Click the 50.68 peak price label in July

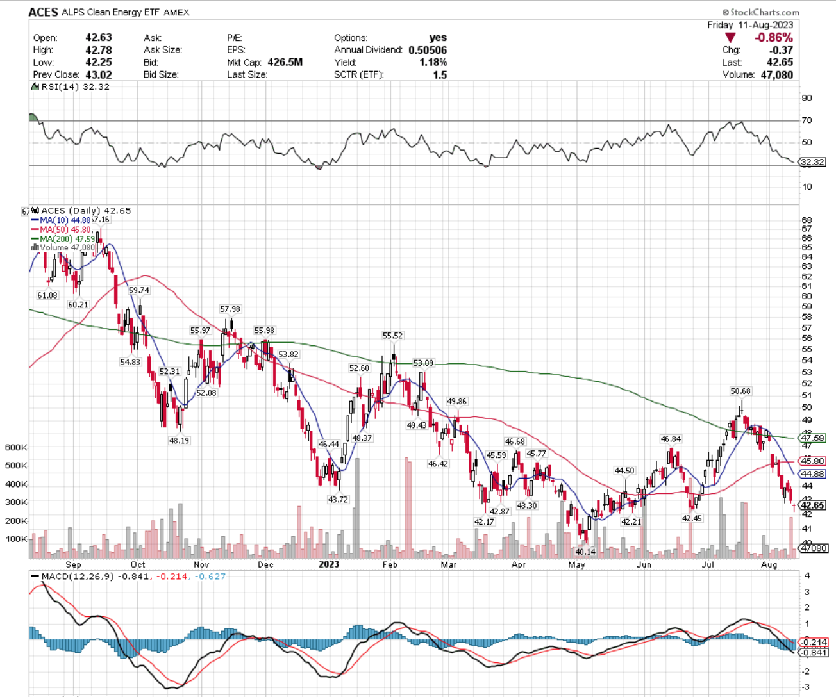coord(740,391)
